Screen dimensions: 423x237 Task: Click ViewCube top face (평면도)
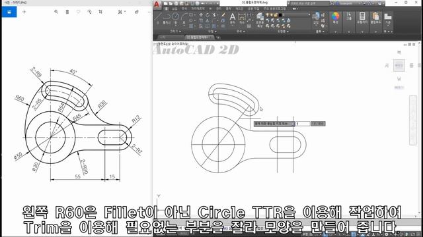(399, 65)
